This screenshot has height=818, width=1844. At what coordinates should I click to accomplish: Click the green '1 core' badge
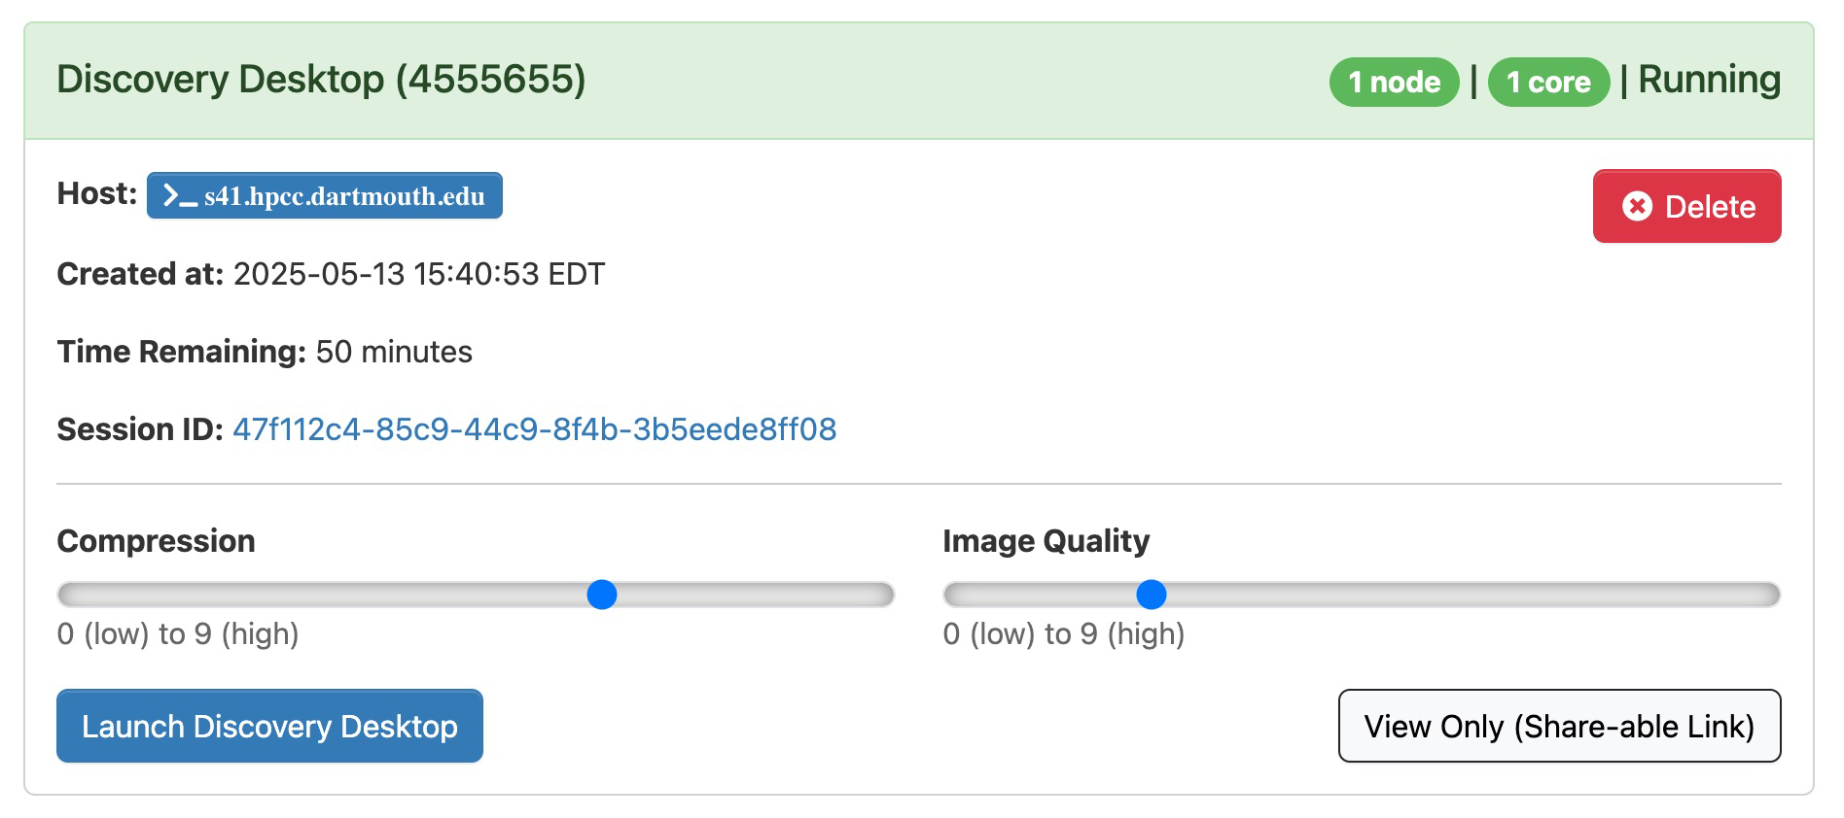(x=1548, y=82)
